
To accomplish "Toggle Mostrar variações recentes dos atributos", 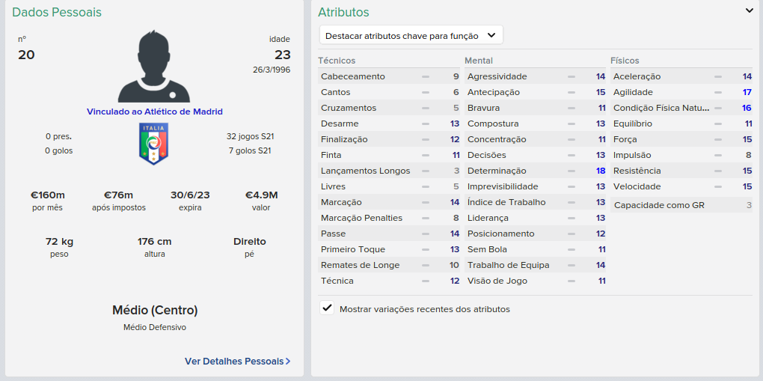I will click(327, 308).
